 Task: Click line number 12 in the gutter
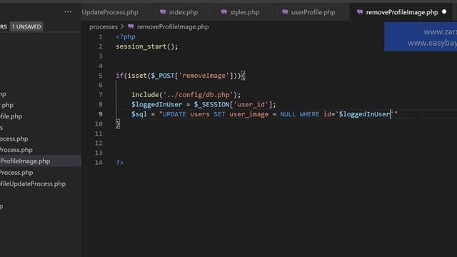[99, 143]
